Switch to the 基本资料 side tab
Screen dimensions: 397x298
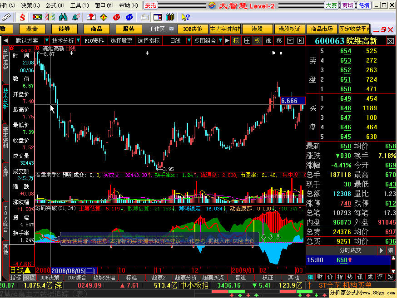tap(5, 137)
